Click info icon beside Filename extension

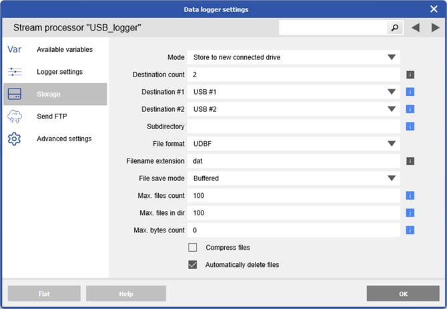coord(411,161)
